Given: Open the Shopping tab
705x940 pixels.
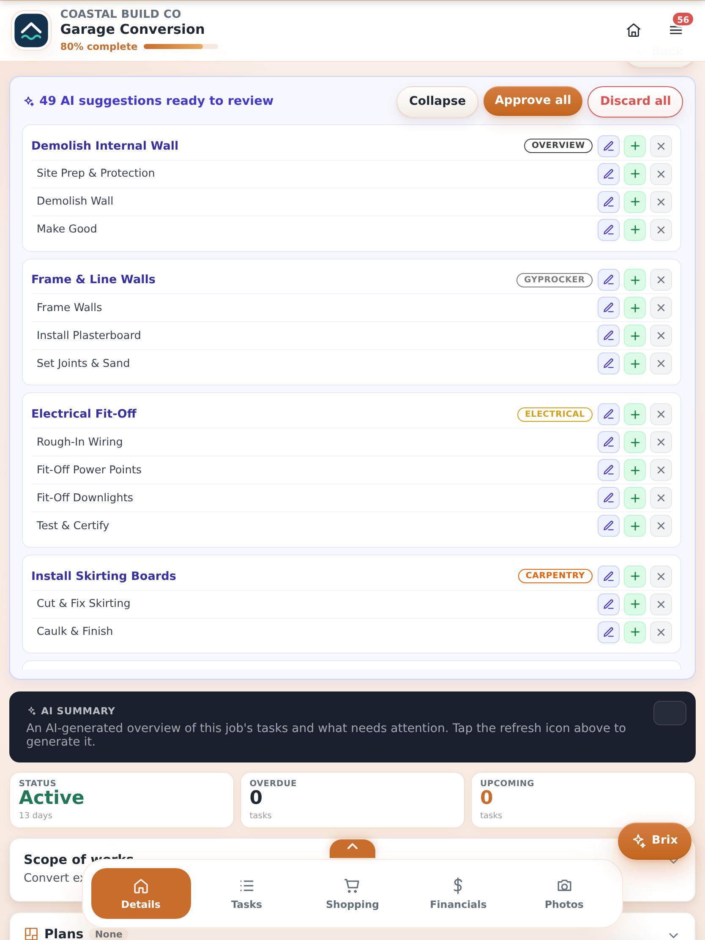Looking at the screenshot, I should tap(352, 893).
